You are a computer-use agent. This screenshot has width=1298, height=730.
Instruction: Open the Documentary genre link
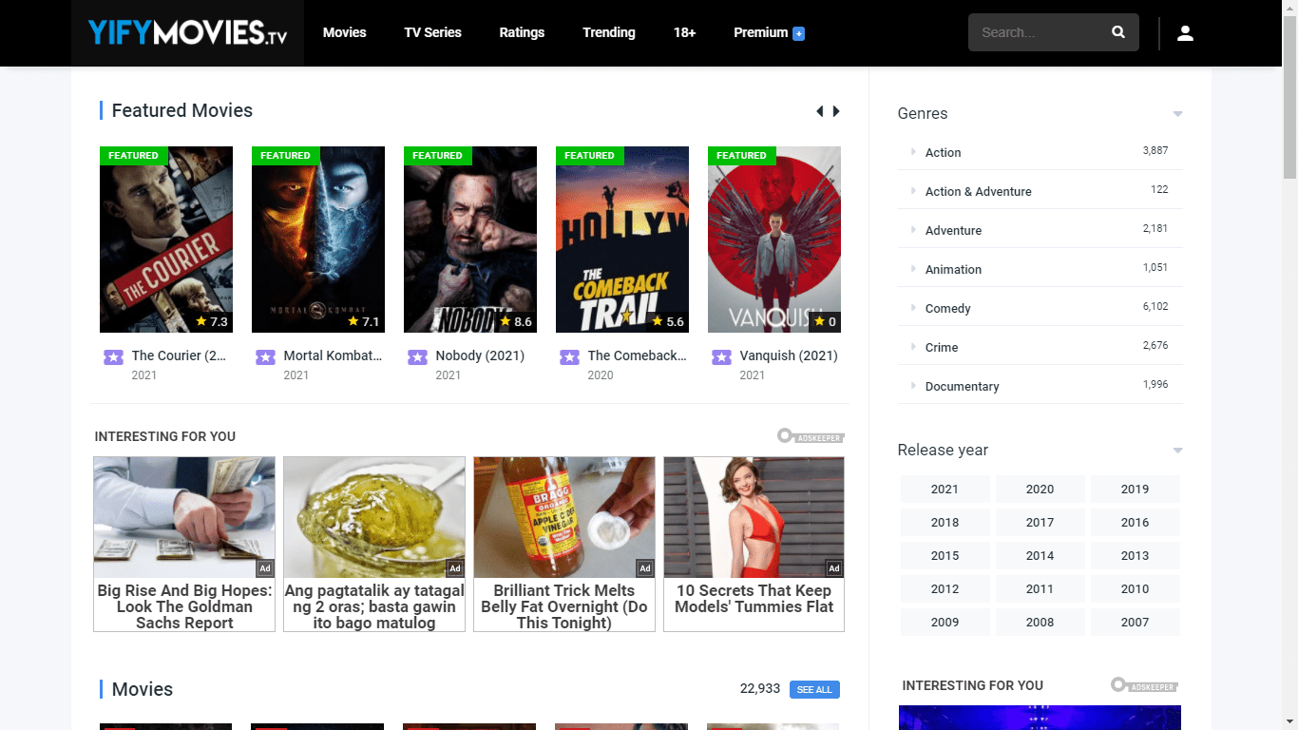click(x=962, y=387)
